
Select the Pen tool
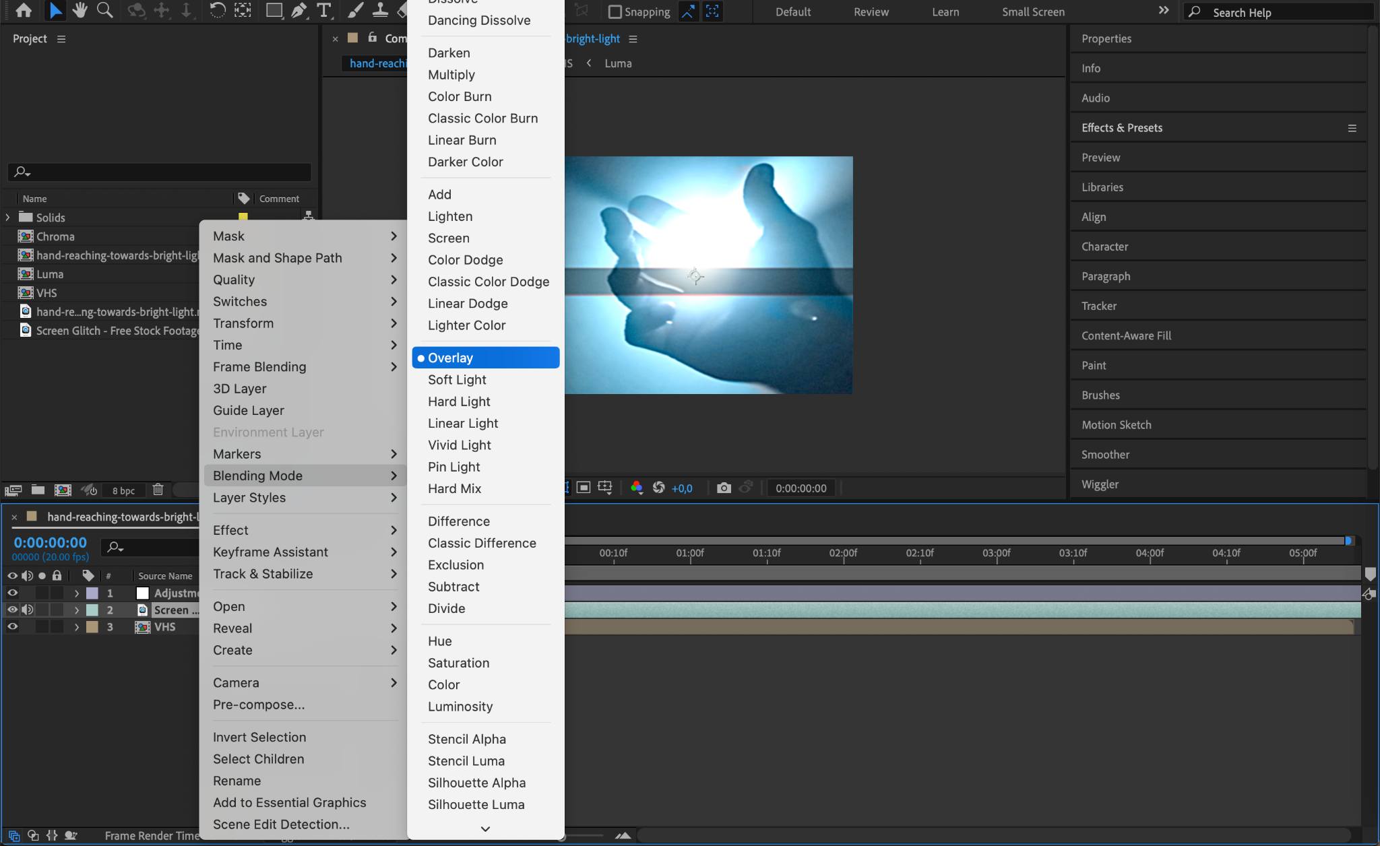[299, 10]
